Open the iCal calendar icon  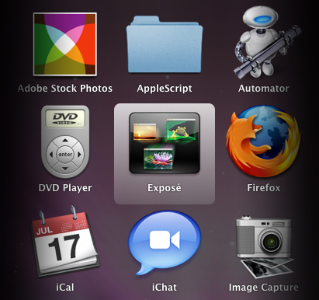[x=65, y=242]
